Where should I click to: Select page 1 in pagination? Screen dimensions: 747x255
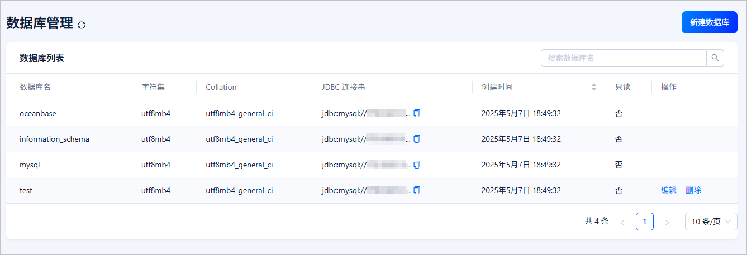[x=645, y=222]
